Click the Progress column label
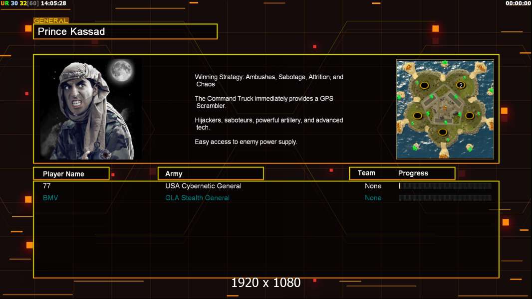Screen dimensions: 532x299 pyautogui.click(x=413, y=173)
